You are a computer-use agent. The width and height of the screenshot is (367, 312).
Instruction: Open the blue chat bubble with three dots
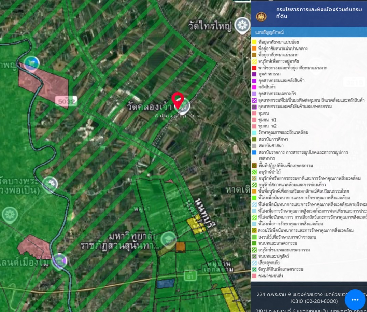(355, 300)
